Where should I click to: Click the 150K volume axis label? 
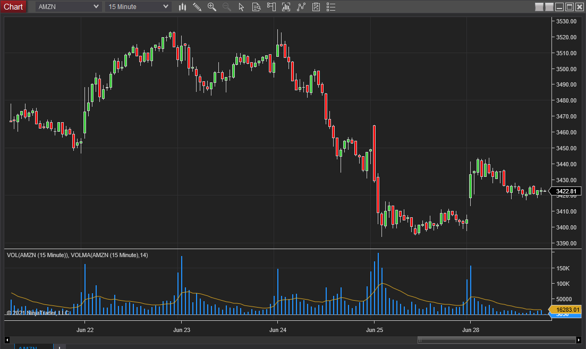[x=563, y=268]
